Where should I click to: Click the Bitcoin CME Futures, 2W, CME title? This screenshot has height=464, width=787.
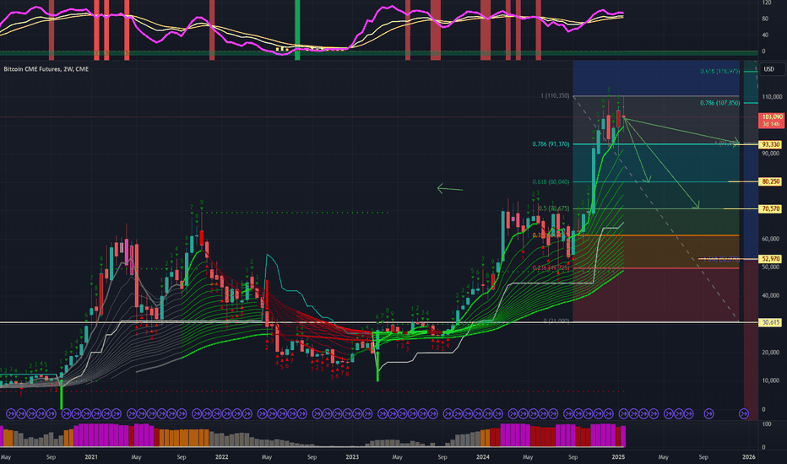click(46, 69)
